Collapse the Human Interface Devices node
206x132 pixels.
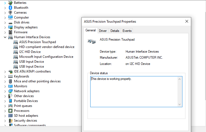[x=5, y=37]
